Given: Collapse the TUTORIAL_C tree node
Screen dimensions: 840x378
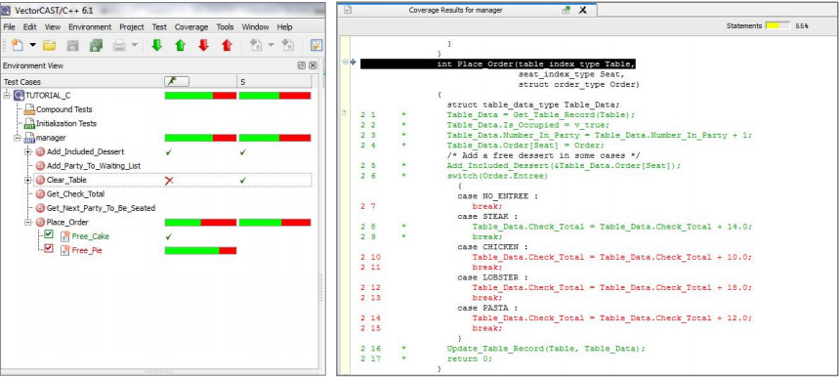Looking at the screenshot, I should (7, 96).
